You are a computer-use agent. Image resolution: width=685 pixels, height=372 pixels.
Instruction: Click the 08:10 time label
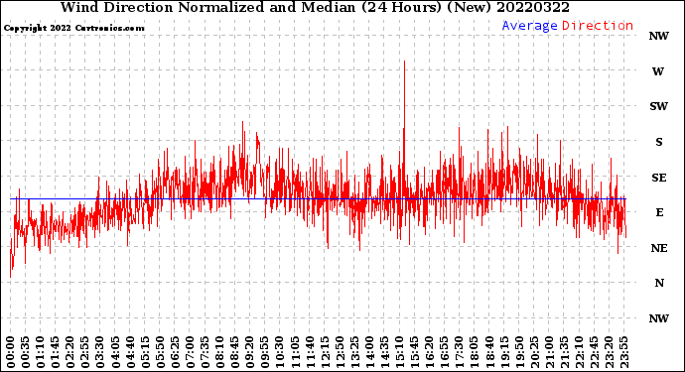219,352
